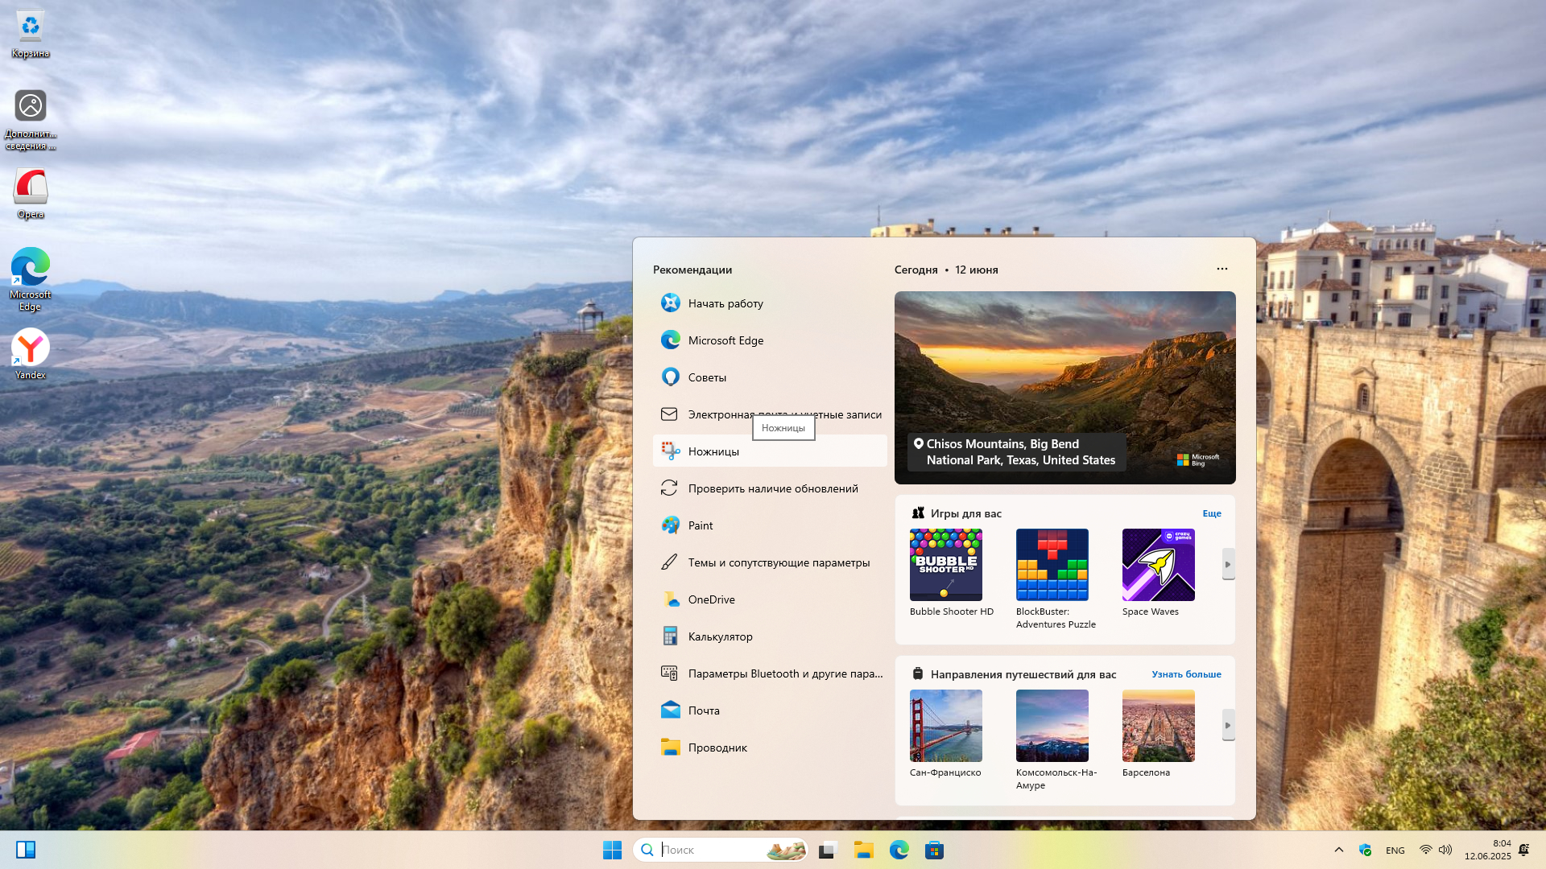Select Проверить наличие обновлений entry
Viewport: 1546px width, 869px height.
[772, 488]
